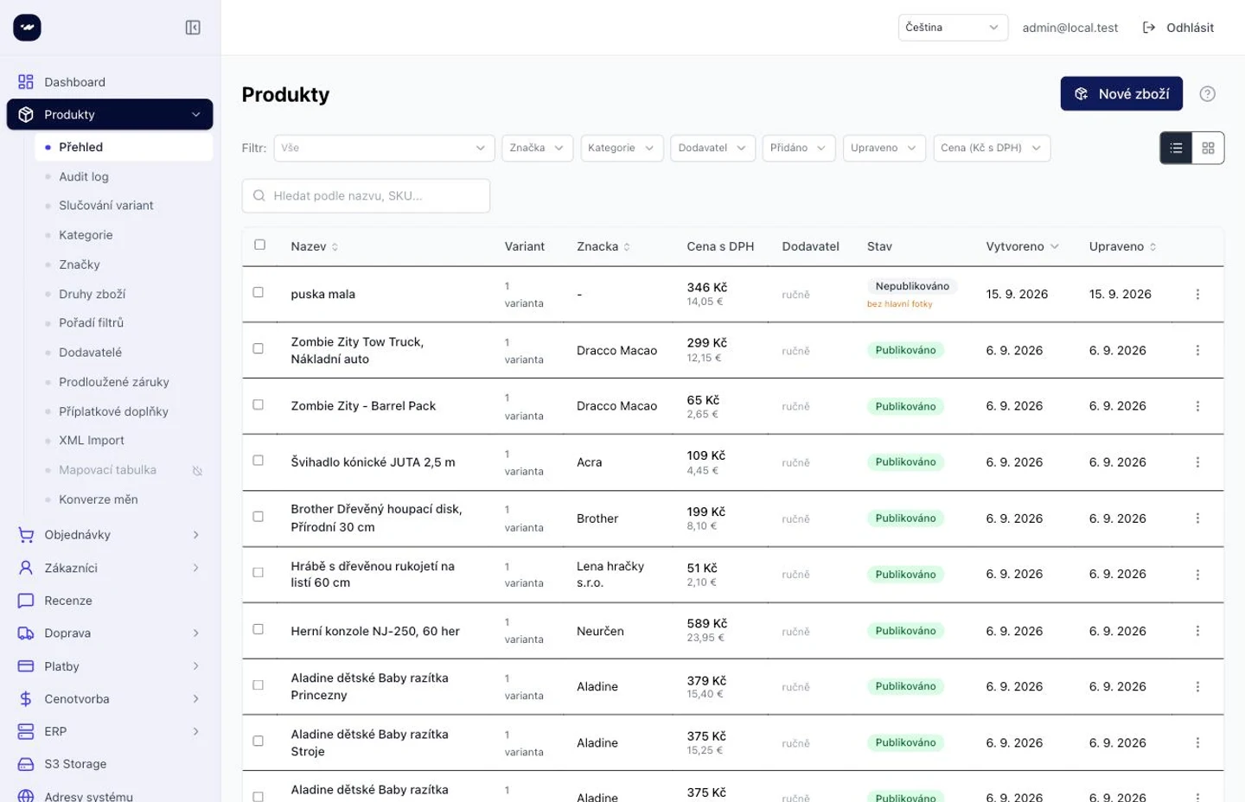Collapse the sidebar with the panel icon
Viewport: 1245px width, 802px height.
pyautogui.click(x=193, y=28)
